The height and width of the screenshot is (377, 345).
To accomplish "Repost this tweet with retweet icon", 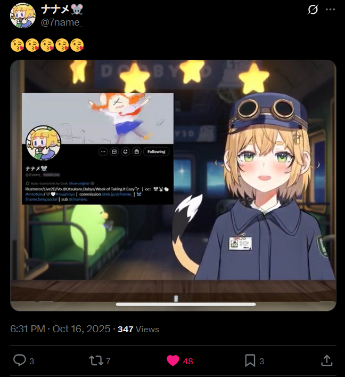I will tap(96, 360).
